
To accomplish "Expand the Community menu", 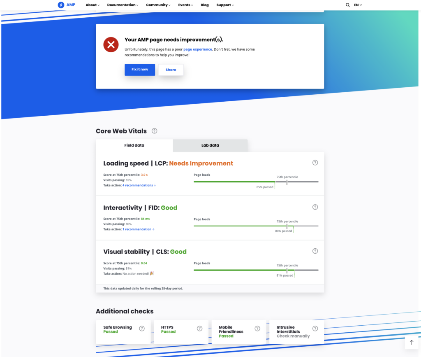I will pos(158,5).
